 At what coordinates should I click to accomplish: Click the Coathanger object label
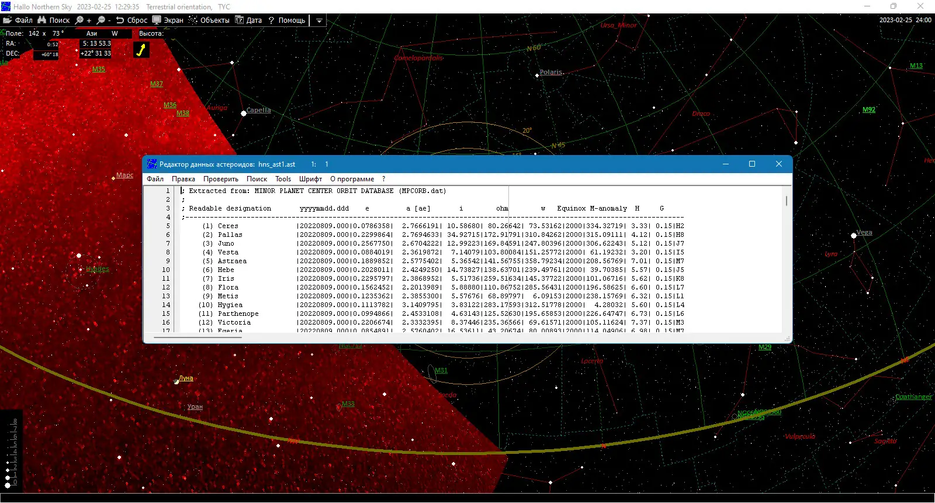[914, 397]
